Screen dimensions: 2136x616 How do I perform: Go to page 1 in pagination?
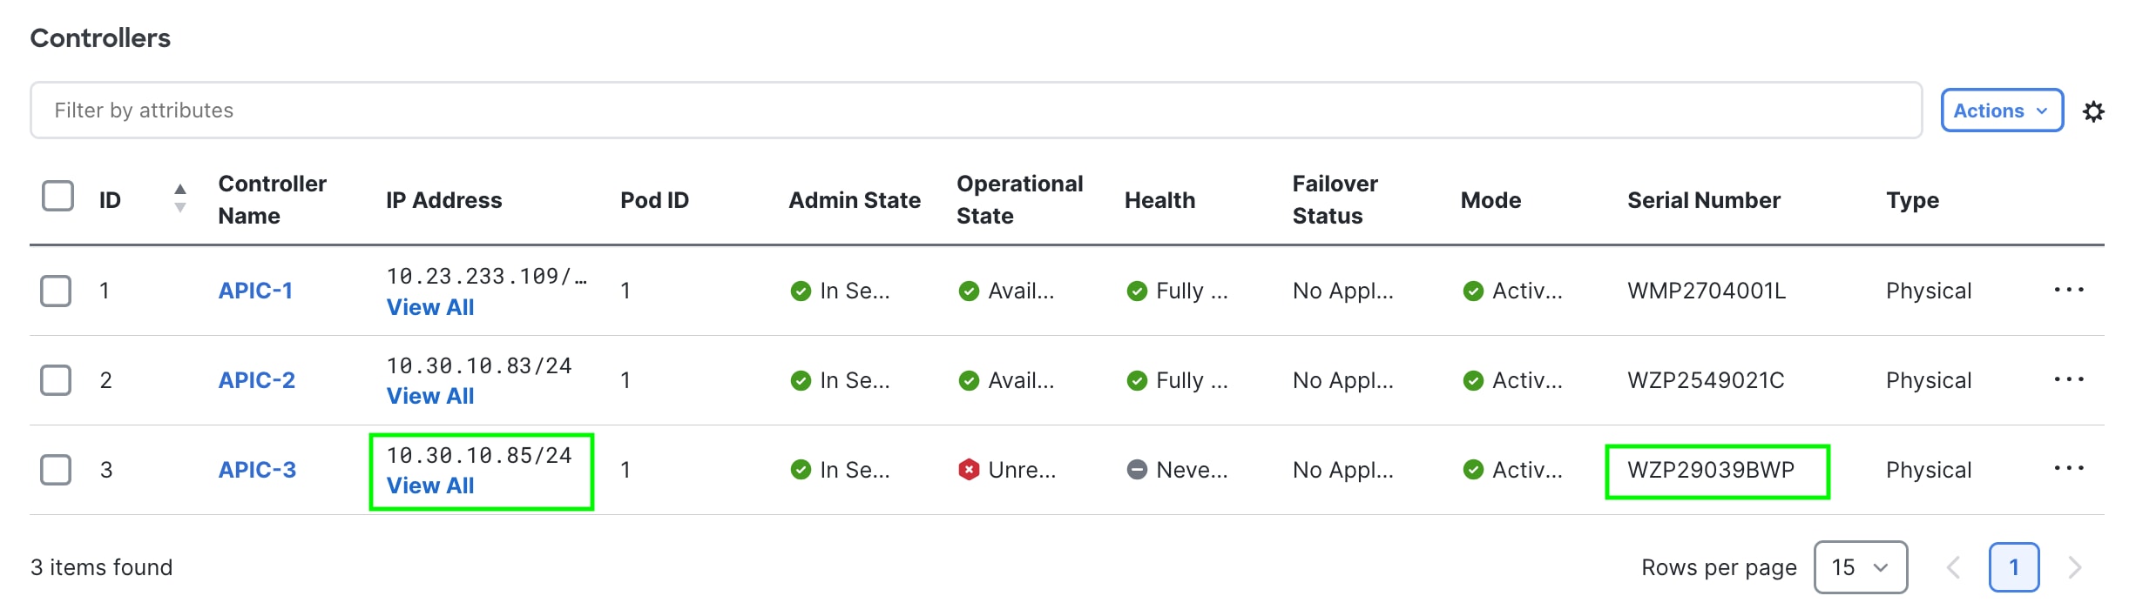tap(2014, 566)
